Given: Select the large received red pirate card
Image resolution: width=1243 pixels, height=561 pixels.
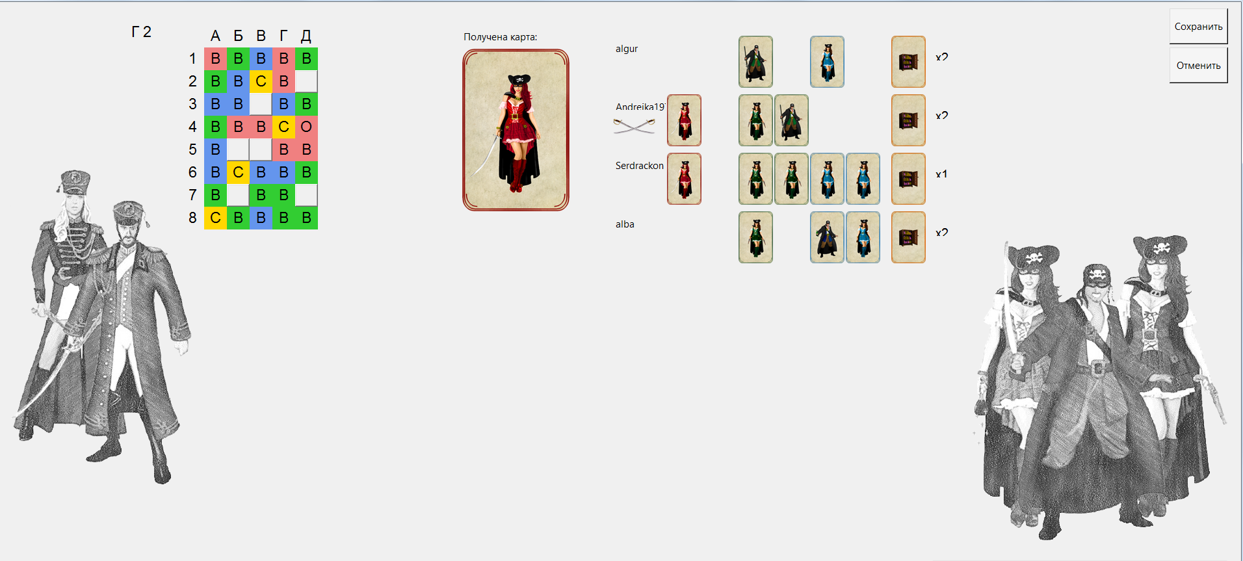Looking at the screenshot, I should tap(516, 130).
